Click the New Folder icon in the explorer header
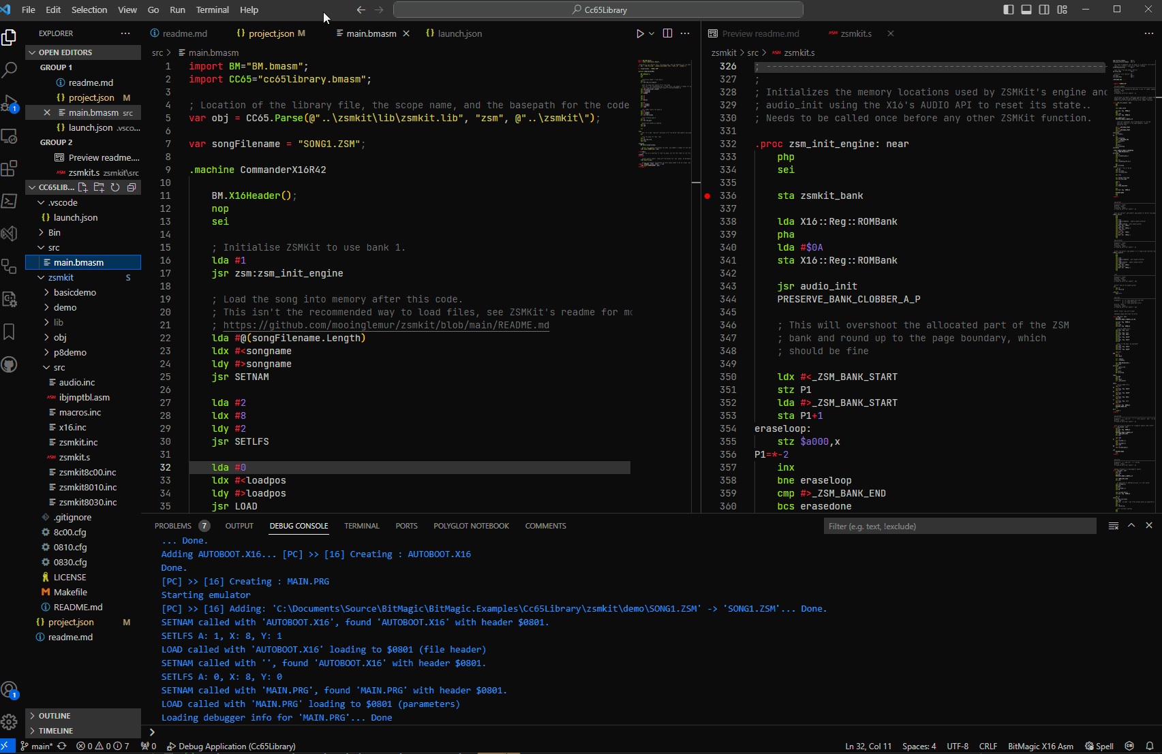The height and width of the screenshot is (754, 1162). coord(99,187)
